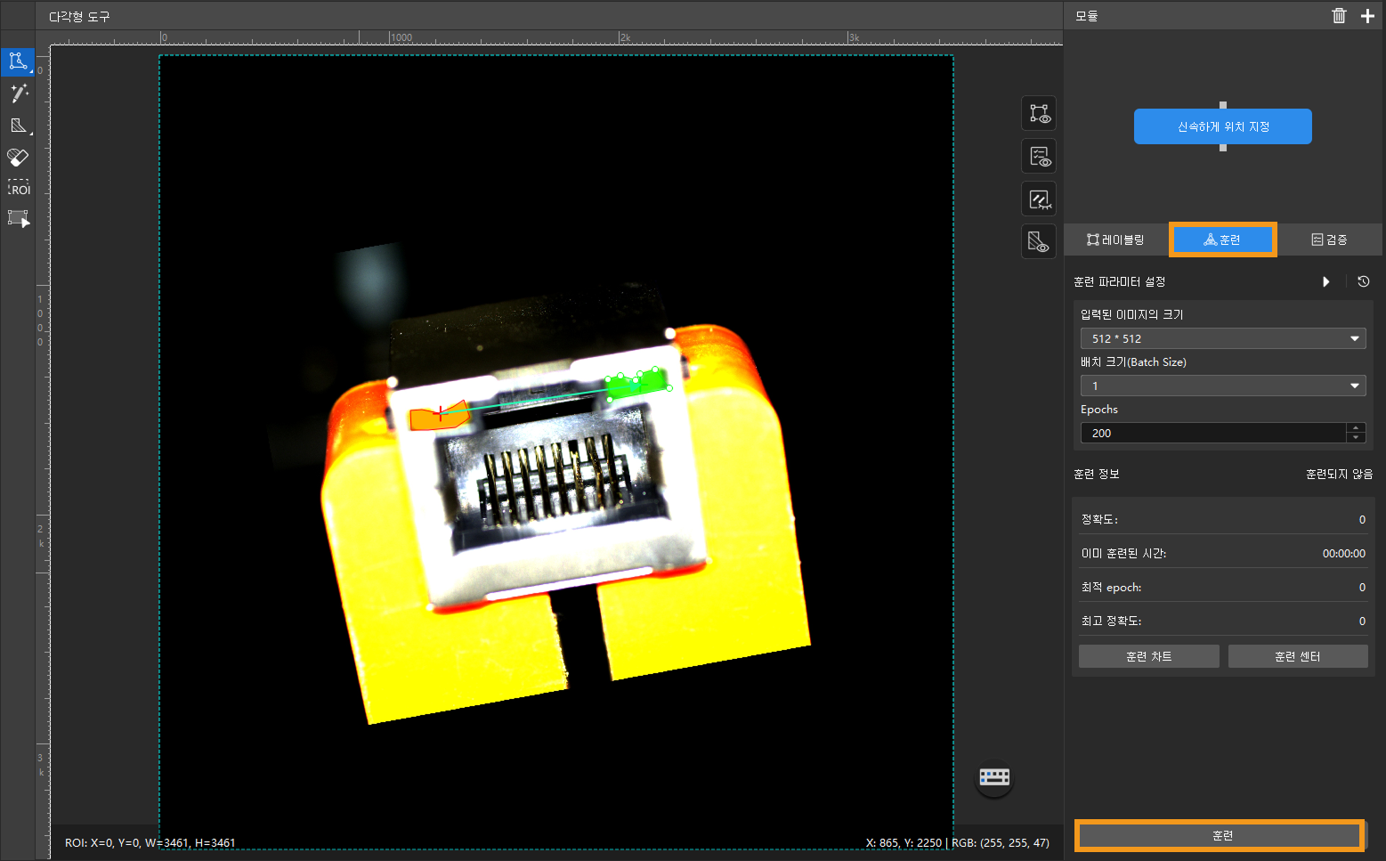Toggle label annotation visibility
Screen dimensions: 1386x861
click(1039, 114)
